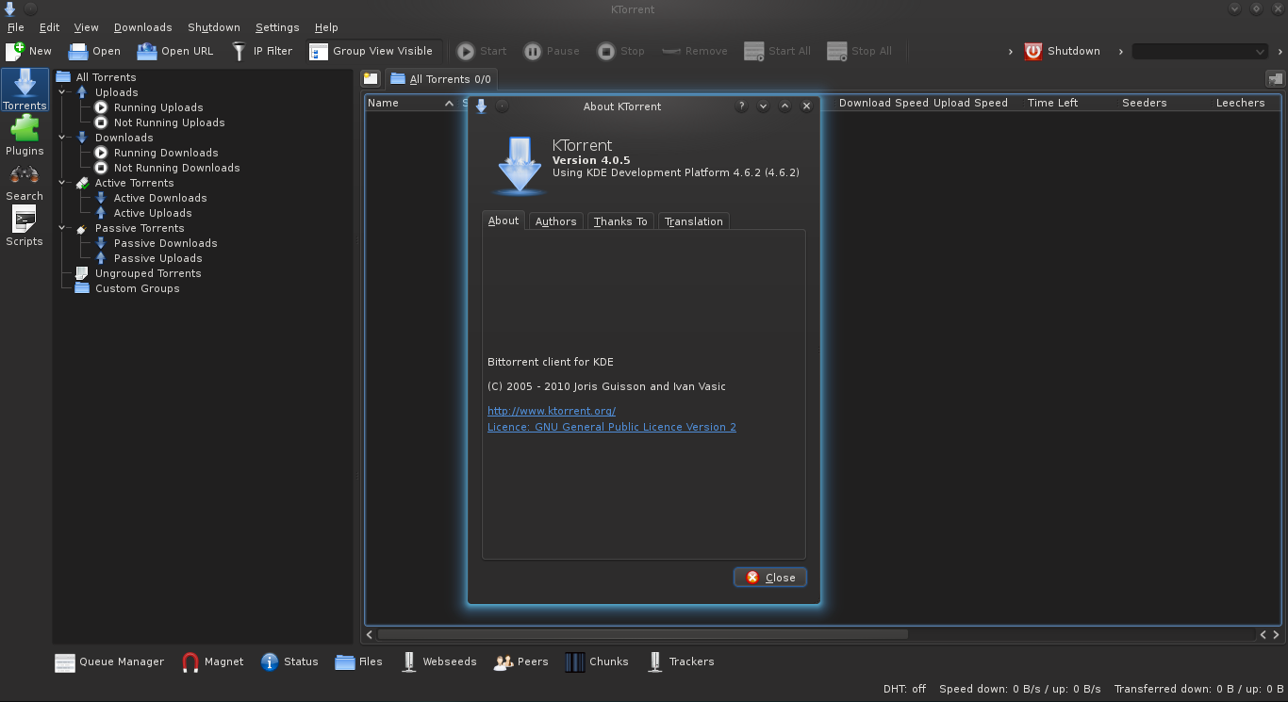The image size is (1288, 702).
Task: Open the View menu
Action: tap(86, 27)
